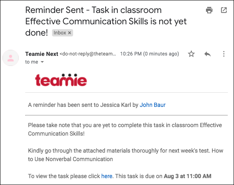Open the email in a new window
234x185 pixels.
[224, 10]
